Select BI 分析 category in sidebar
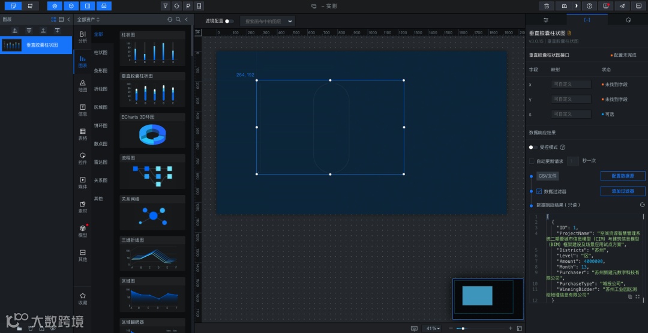Screen dimensions: 648x333 (x=83, y=37)
